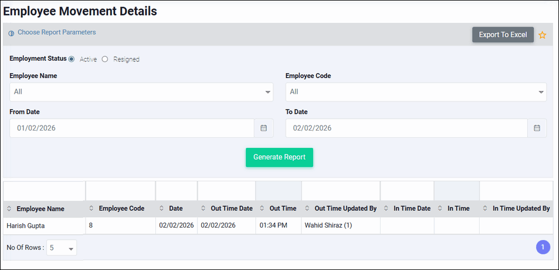This screenshot has height=270, width=559.
Task: Select Active employment status
Action: click(72, 59)
